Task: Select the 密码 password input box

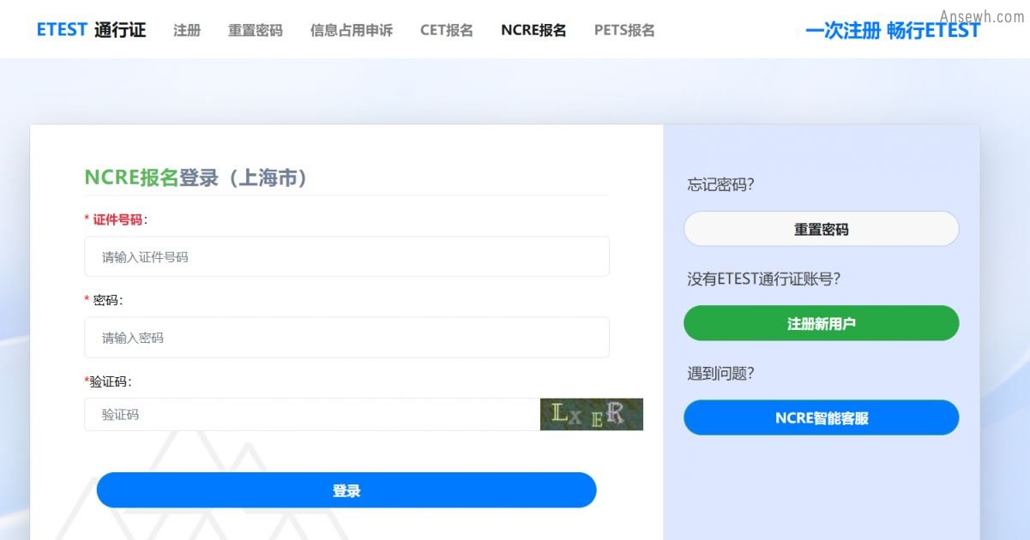Action: point(346,337)
